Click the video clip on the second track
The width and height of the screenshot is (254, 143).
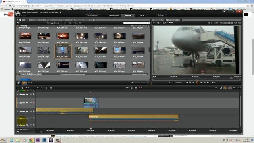(x=91, y=102)
